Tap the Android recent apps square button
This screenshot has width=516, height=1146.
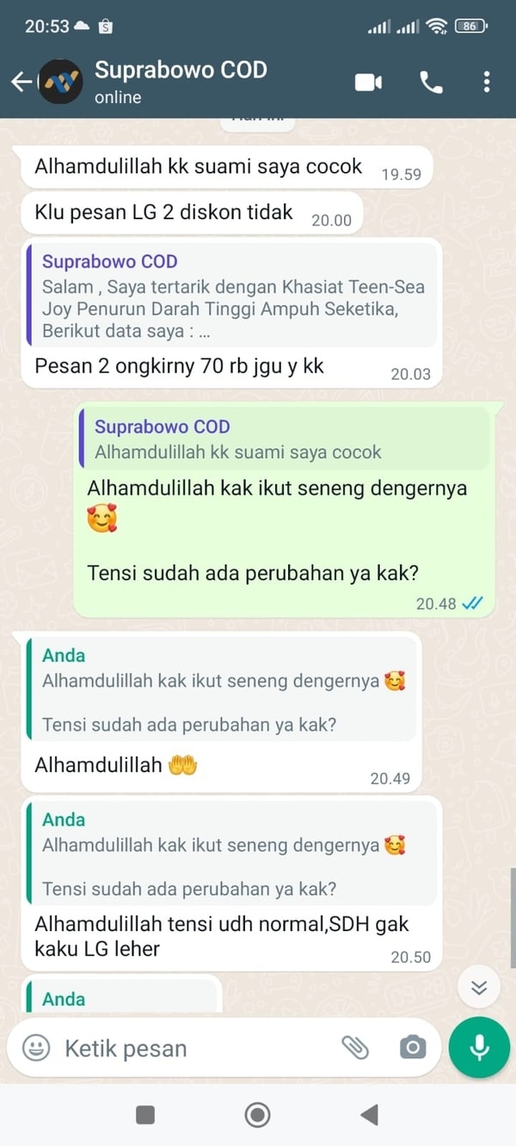click(145, 1115)
